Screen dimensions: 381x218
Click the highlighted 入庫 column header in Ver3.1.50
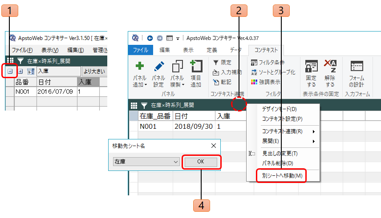tap(89, 82)
